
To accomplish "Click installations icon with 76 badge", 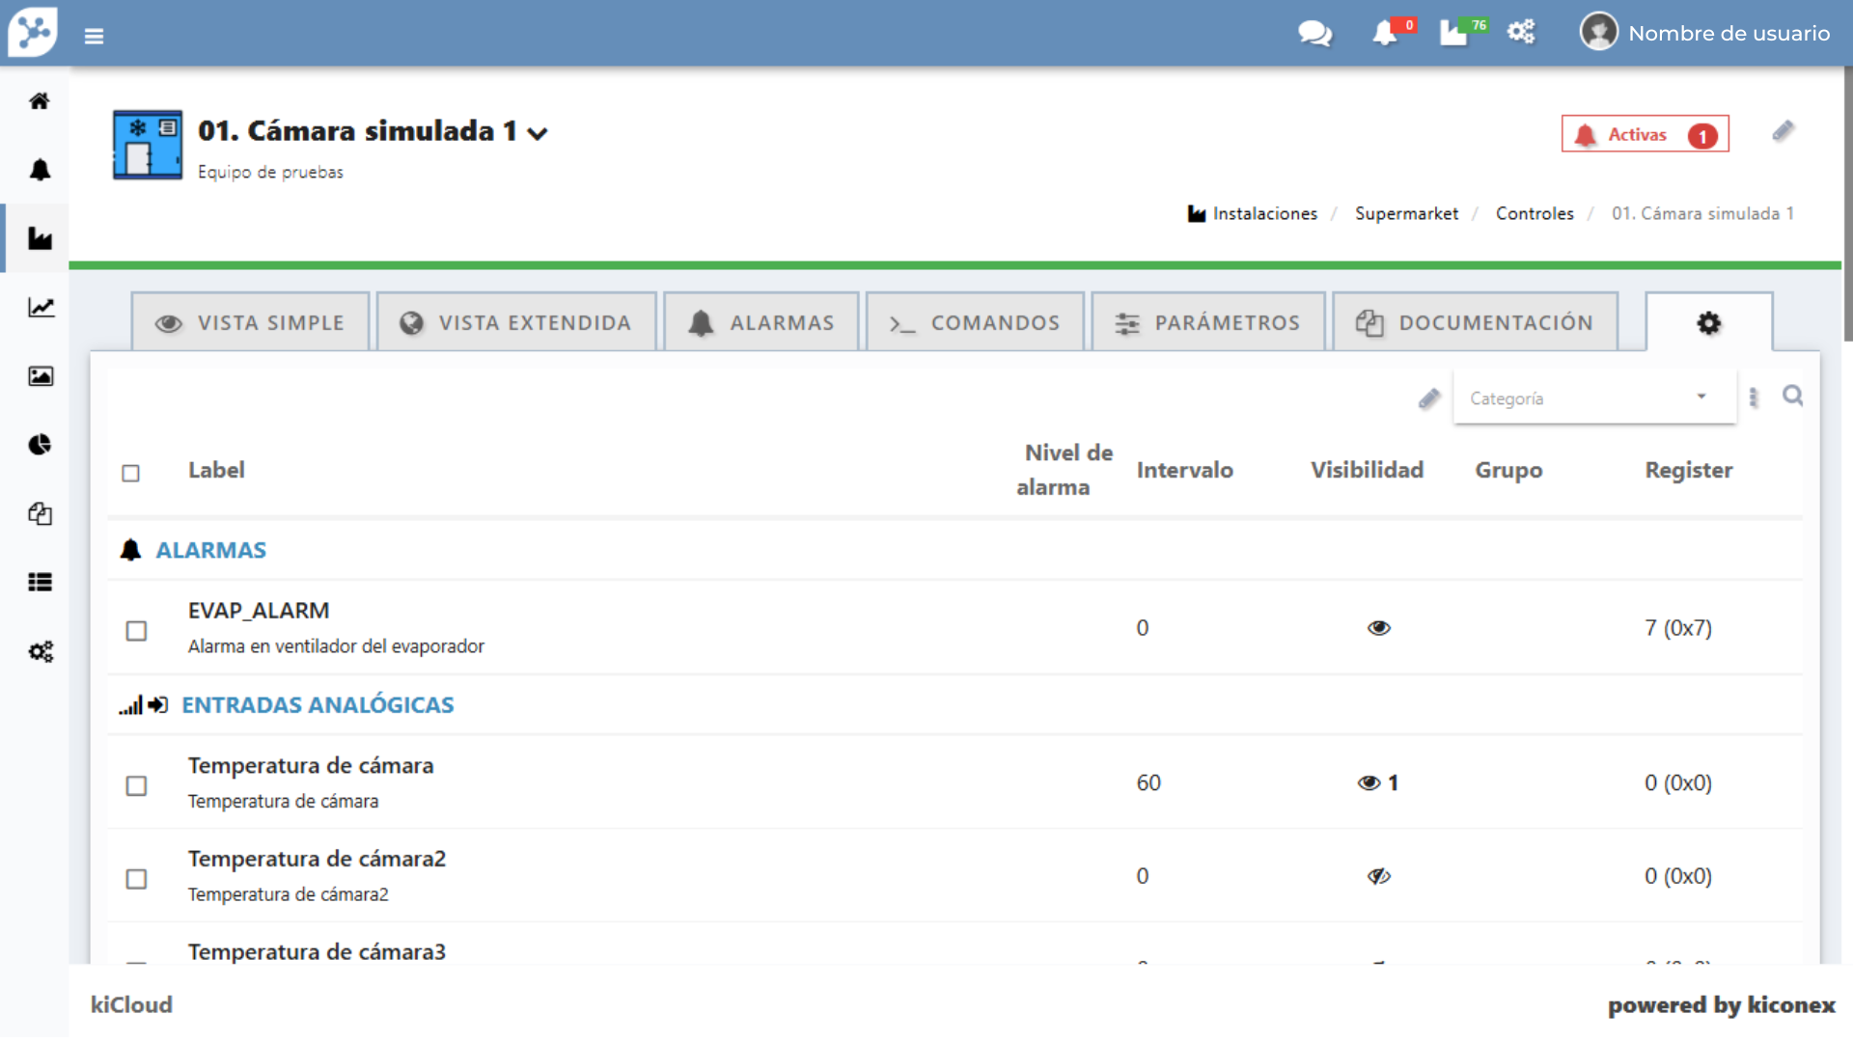I will (x=1454, y=34).
